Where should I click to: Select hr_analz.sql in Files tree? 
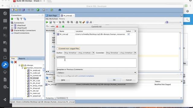pyautogui.click(x=35, y=70)
